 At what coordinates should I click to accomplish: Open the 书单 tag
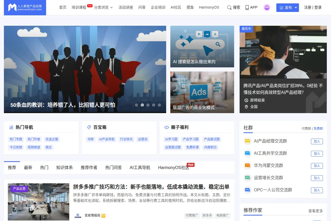coord(91,139)
